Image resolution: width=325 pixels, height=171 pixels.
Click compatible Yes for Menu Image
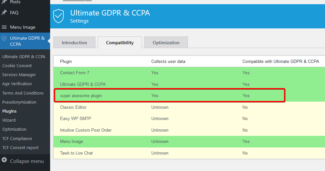246,141
